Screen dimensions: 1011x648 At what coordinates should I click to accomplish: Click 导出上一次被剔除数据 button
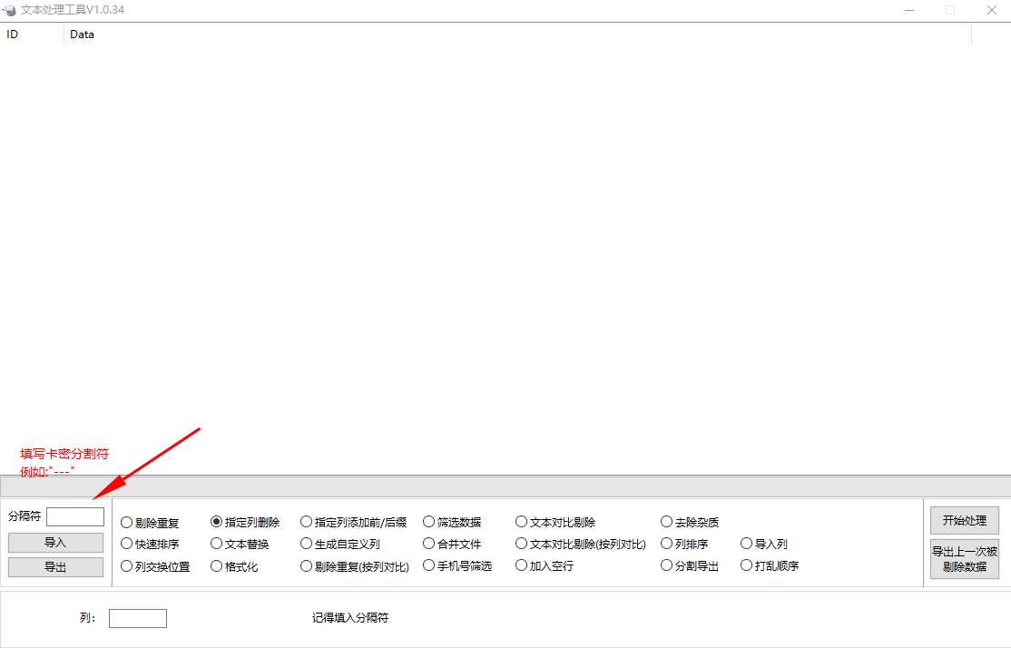tap(965, 559)
